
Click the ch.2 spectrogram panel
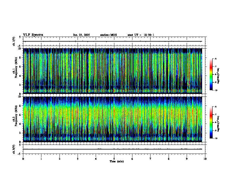click(x=113, y=119)
